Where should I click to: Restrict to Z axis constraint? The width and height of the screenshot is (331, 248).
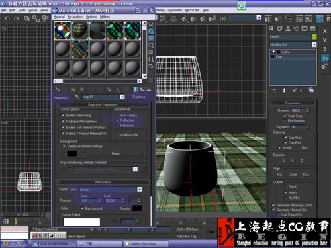pyautogui.click(x=325, y=49)
